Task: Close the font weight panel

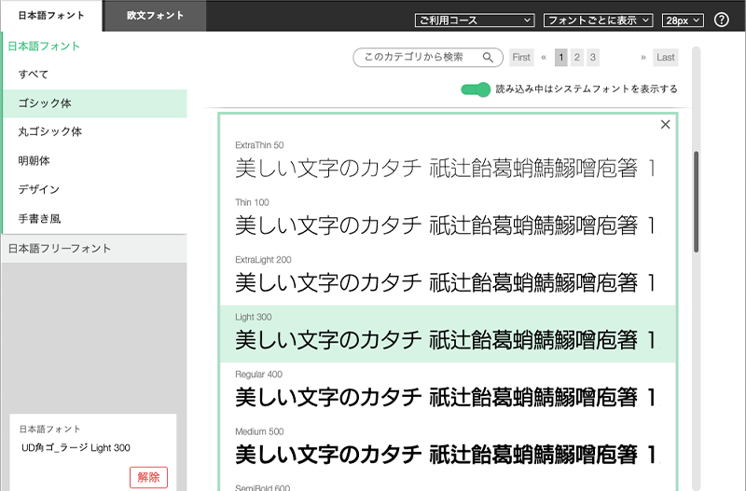Action: [x=665, y=125]
